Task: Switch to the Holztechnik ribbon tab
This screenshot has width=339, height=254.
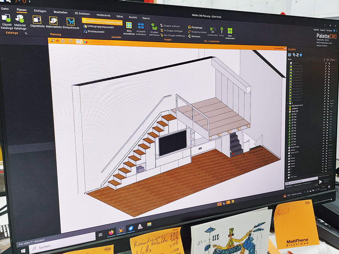Action: pyautogui.click(x=103, y=15)
